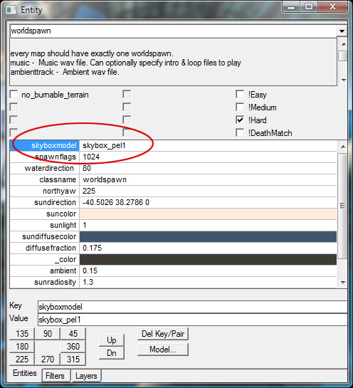Enable the !DeathMatch checkbox
The width and height of the screenshot is (353, 388).
(240, 132)
